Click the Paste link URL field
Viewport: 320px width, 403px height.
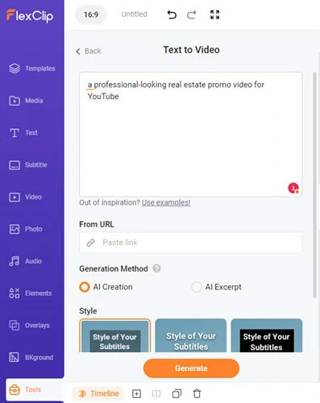[x=191, y=243]
